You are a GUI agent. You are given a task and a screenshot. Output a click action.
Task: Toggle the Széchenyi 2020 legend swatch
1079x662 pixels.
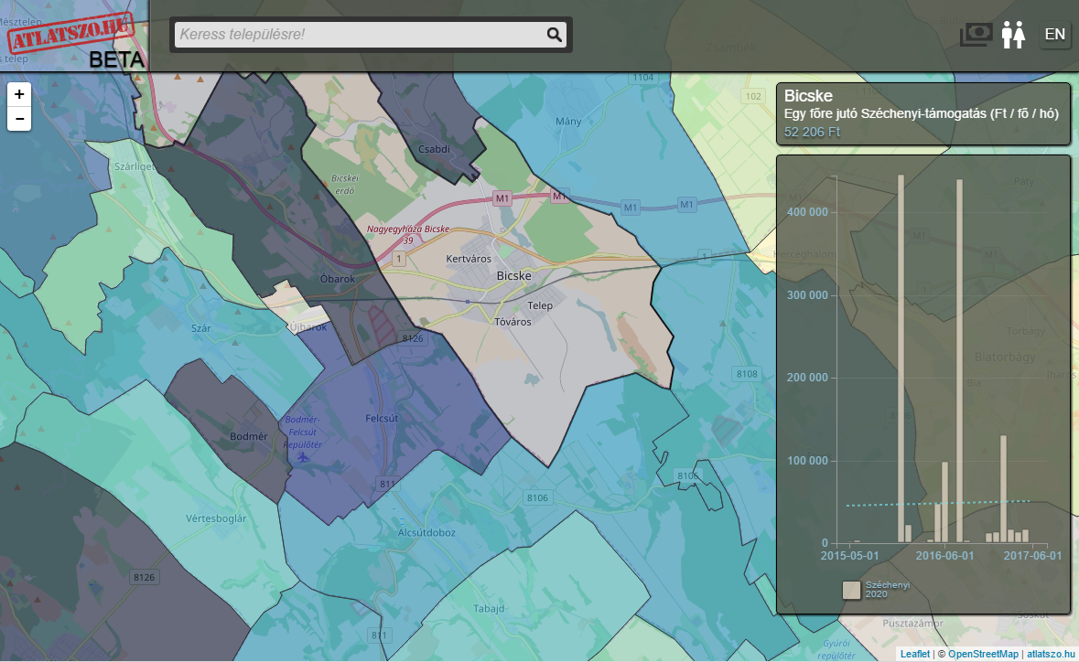click(851, 590)
